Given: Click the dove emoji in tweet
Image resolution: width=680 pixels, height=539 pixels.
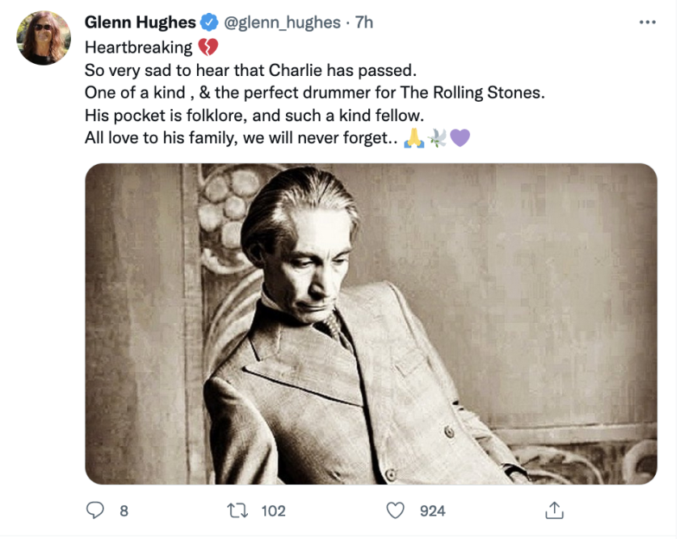Looking at the screenshot, I should tap(437, 138).
